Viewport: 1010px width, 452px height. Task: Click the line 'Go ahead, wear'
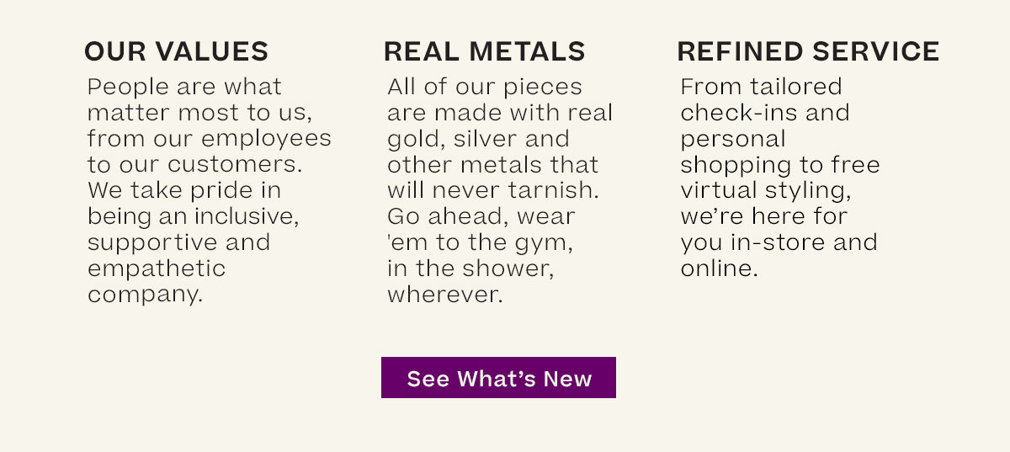(x=481, y=216)
